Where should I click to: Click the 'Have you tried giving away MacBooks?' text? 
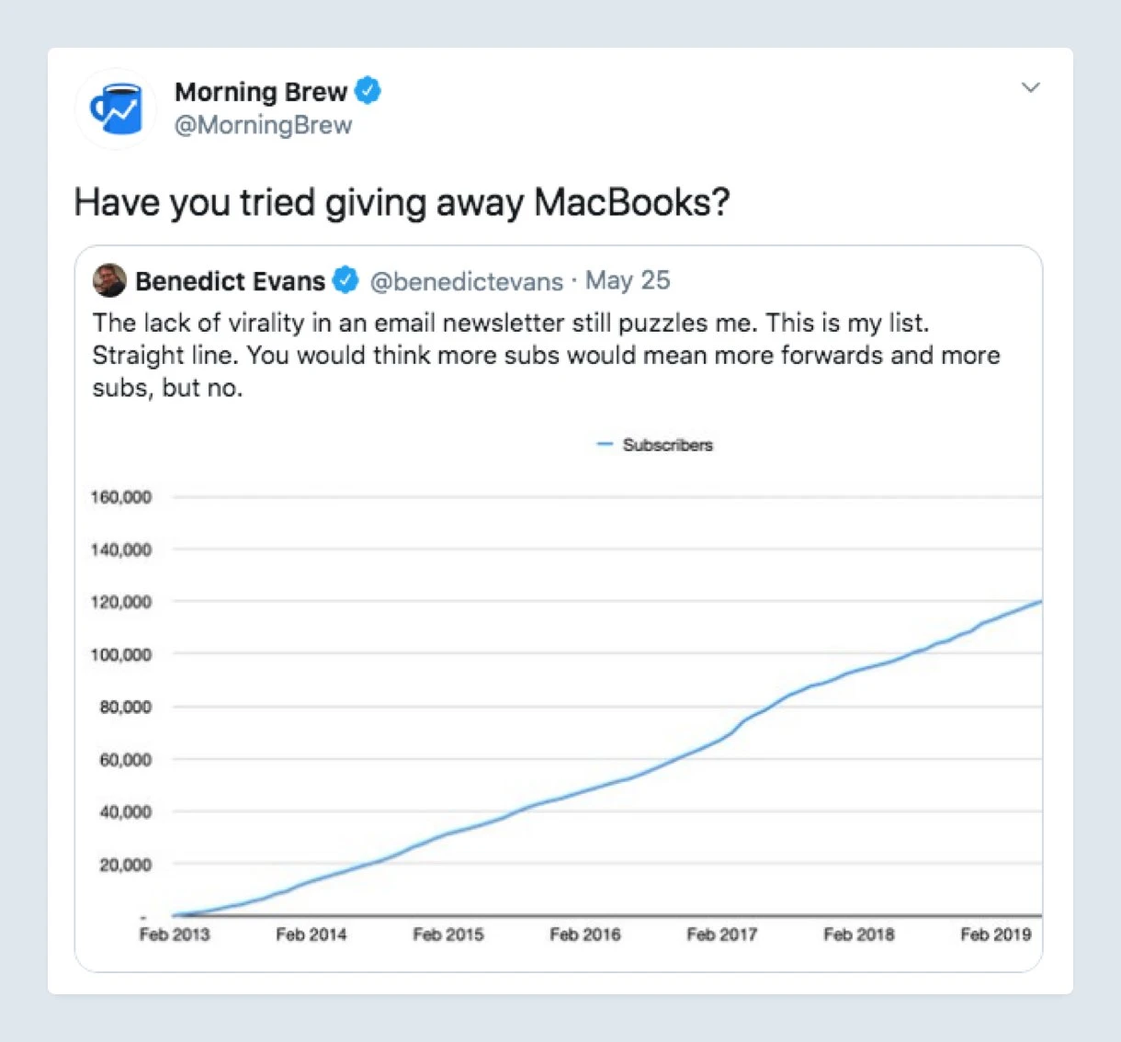pyautogui.click(x=402, y=202)
